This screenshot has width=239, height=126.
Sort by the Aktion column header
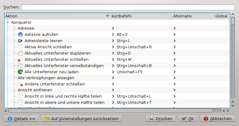(x=56, y=16)
